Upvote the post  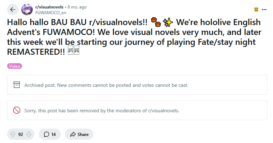click(13, 134)
